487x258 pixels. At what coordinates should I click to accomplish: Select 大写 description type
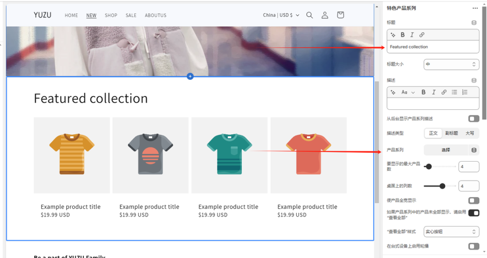coord(469,133)
